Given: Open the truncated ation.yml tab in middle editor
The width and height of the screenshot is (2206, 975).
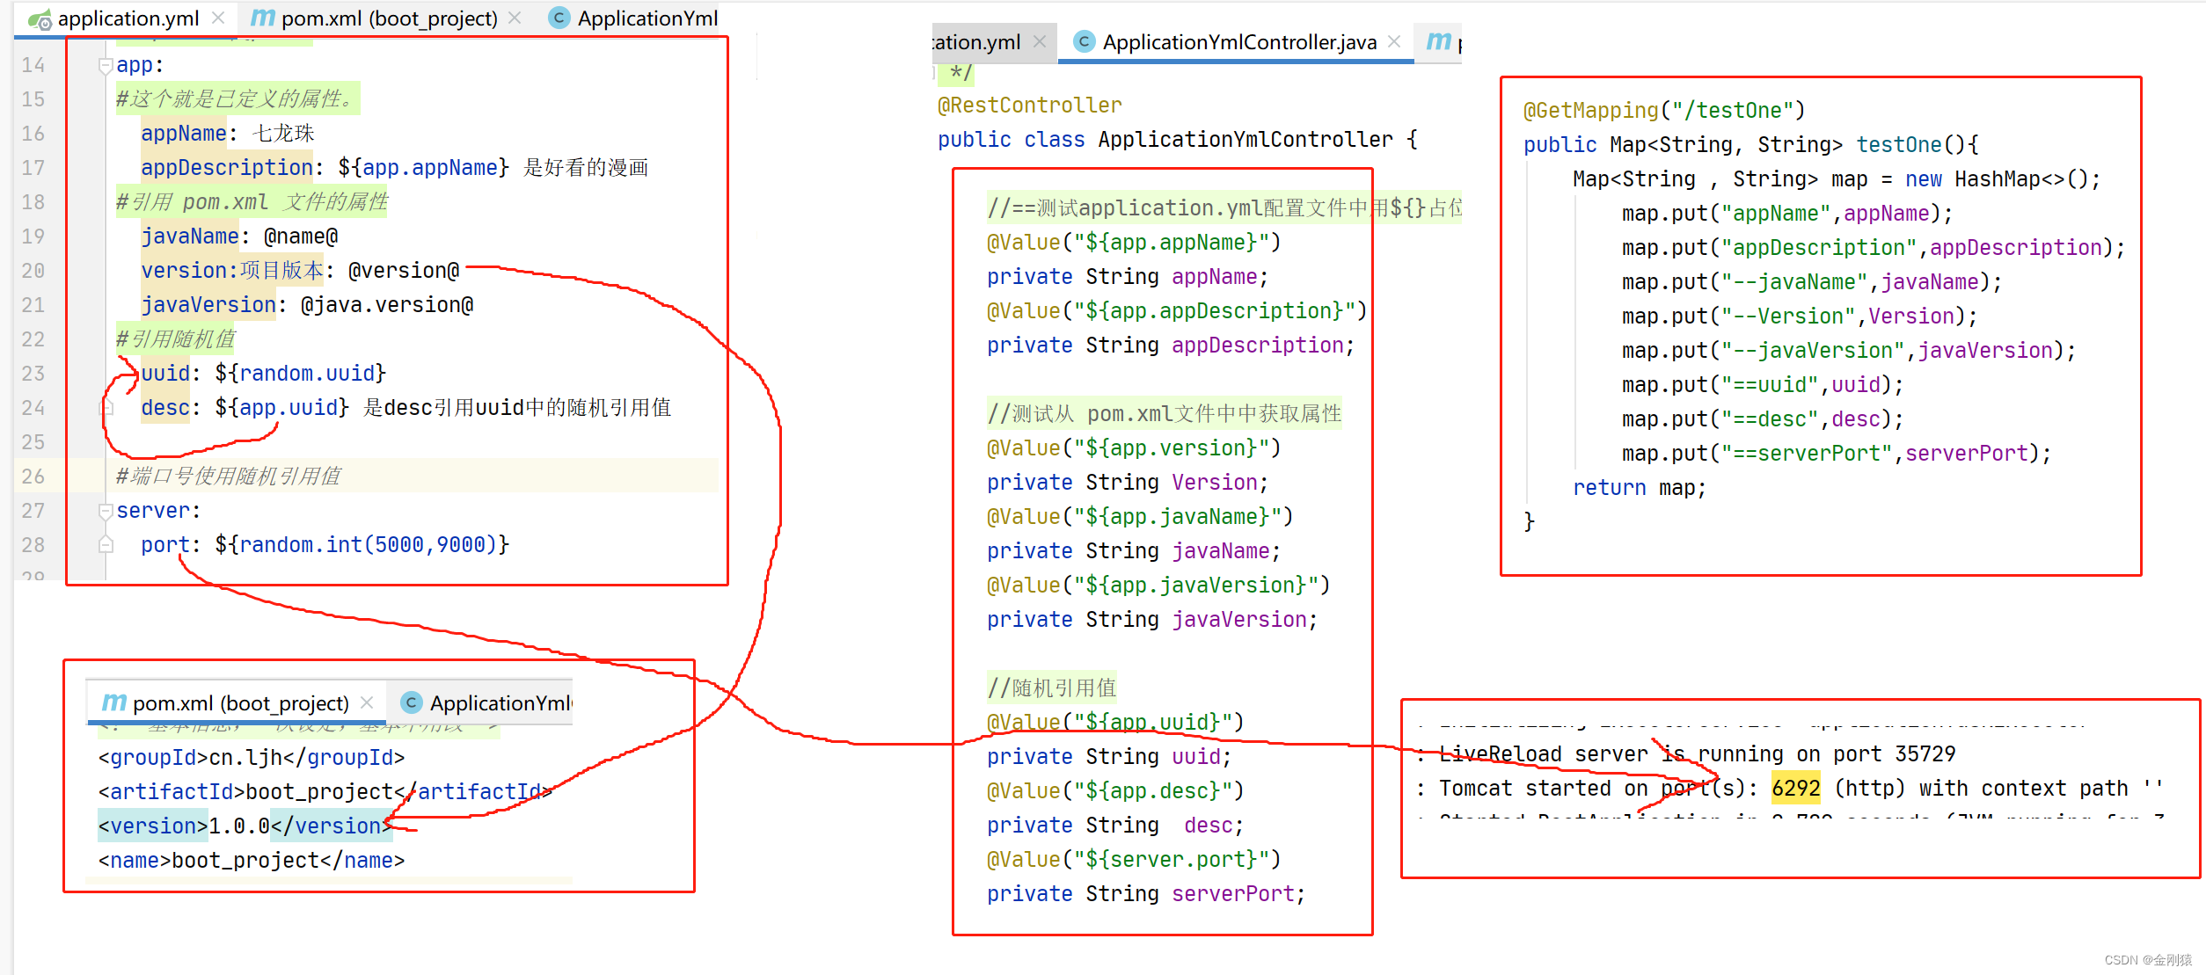Looking at the screenshot, I should pos(976,42).
